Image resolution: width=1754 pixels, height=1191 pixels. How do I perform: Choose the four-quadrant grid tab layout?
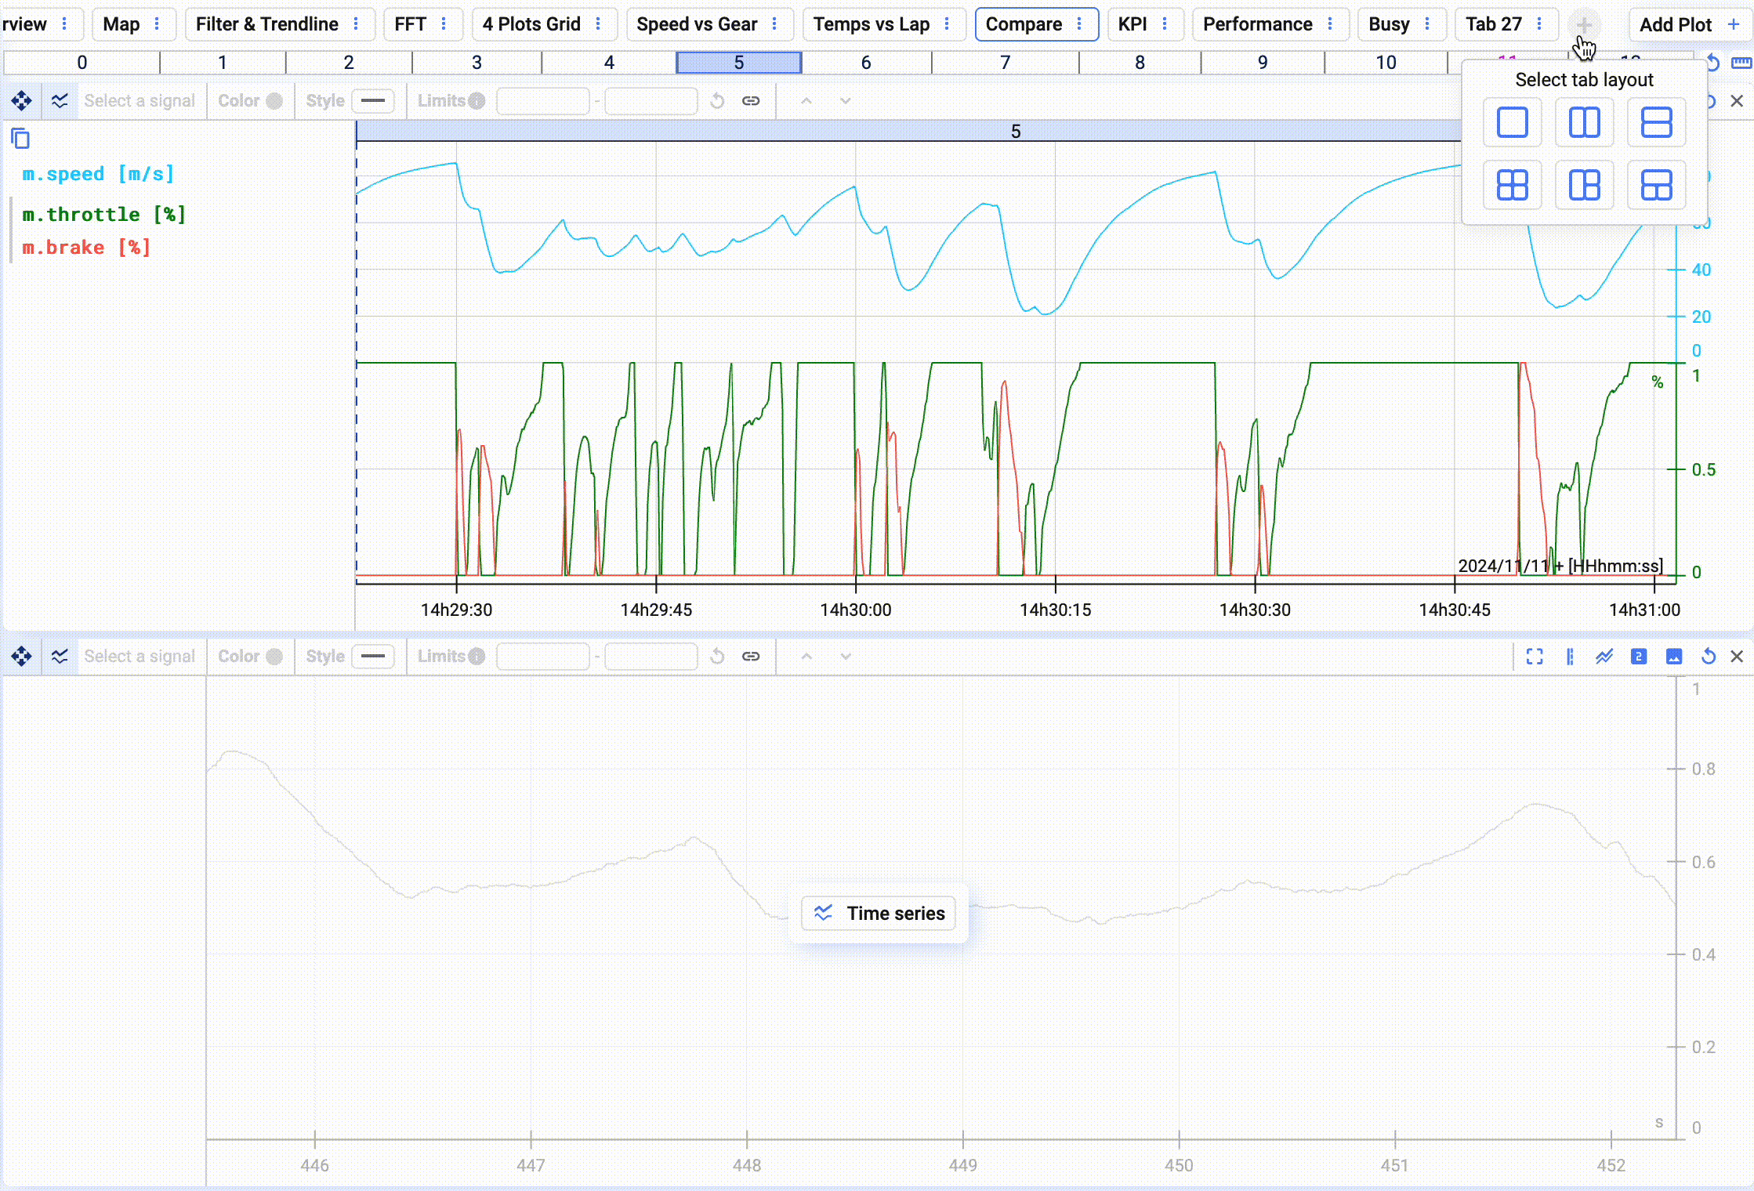pyautogui.click(x=1512, y=185)
